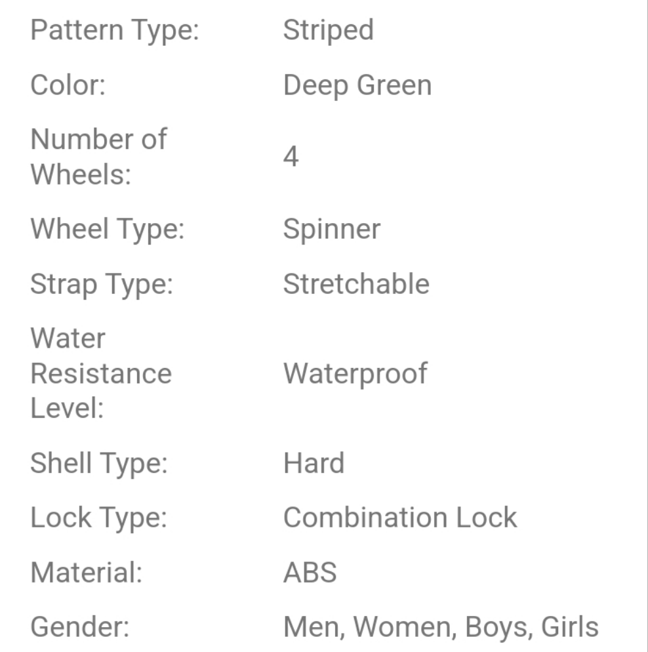Tap the "Deep Green" color value

tap(357, 86)
